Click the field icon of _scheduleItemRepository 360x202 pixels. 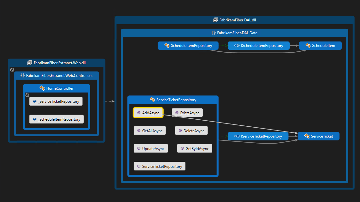pos(35,119)
